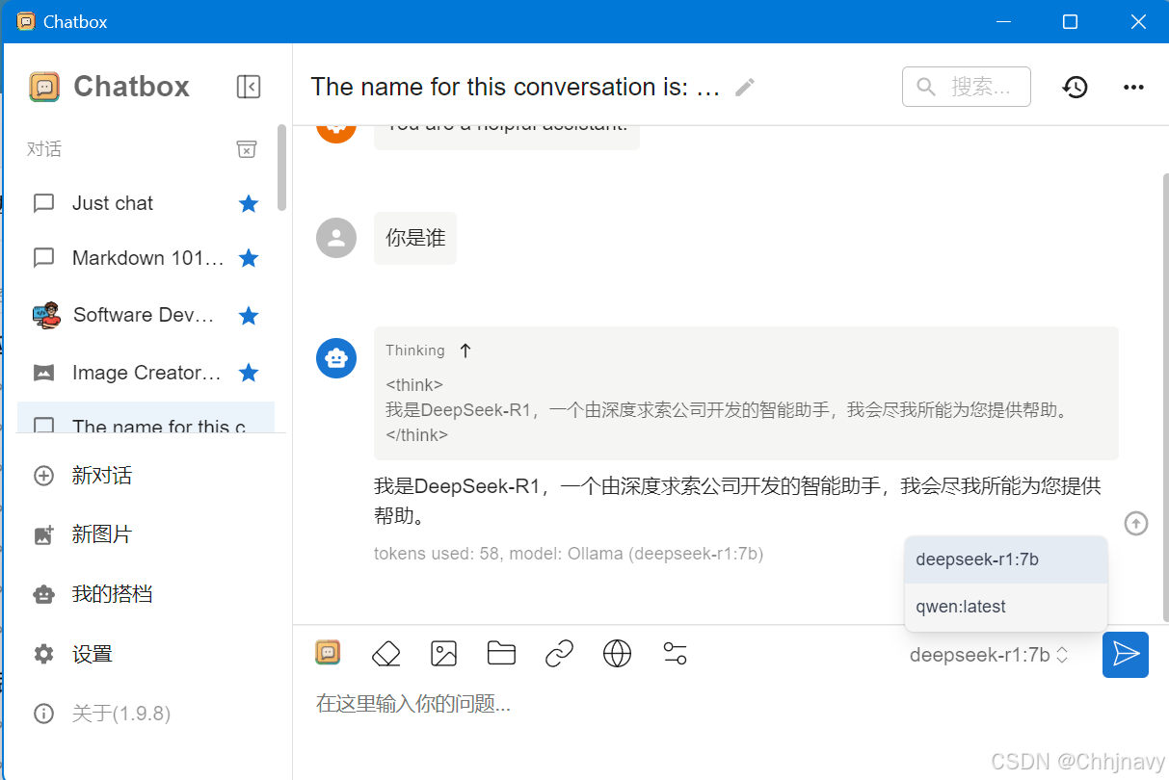Create a new image chat with 新图片

146,534
